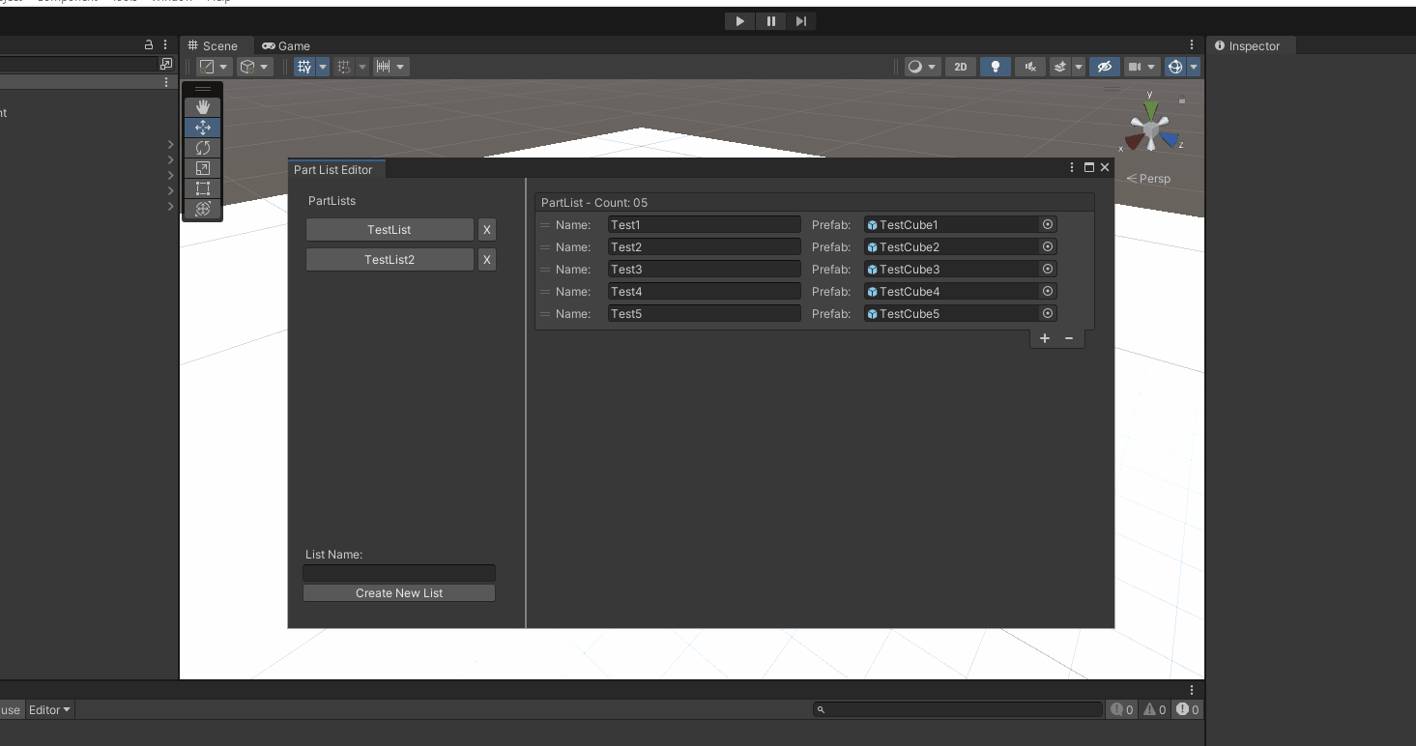Delete TestList2 using its X button

[x=486, y=259]
